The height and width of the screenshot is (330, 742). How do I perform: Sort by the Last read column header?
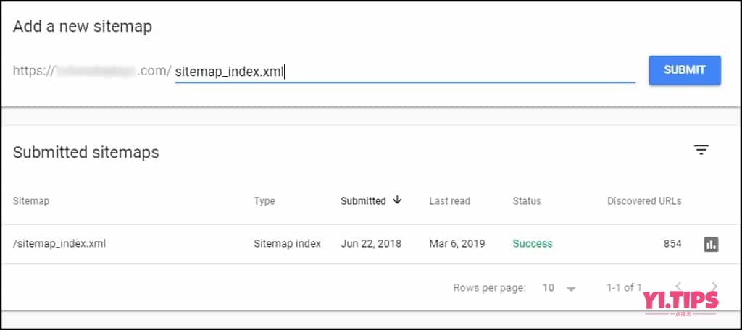449,201
